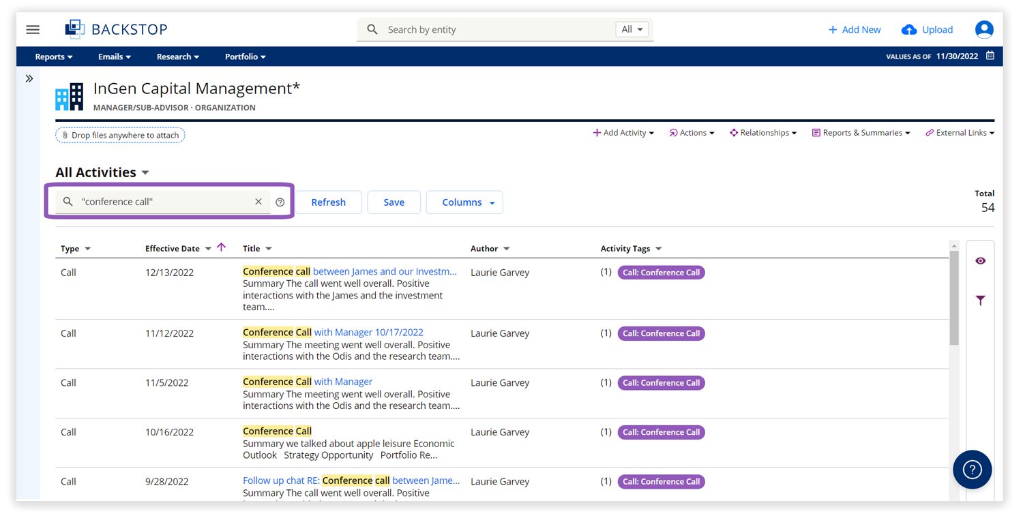Viewport: 1023px width, 520px height.
Task: Click the scrollbar up arrow
Action: click(954, 246)
